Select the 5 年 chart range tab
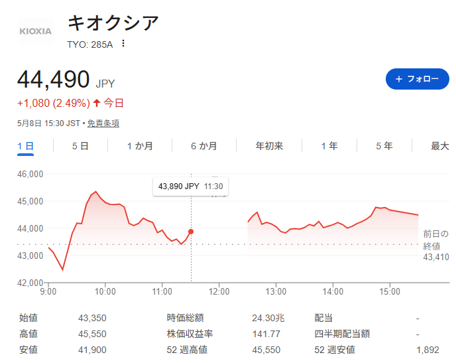456x363 pixels. [x=384, y=146]
